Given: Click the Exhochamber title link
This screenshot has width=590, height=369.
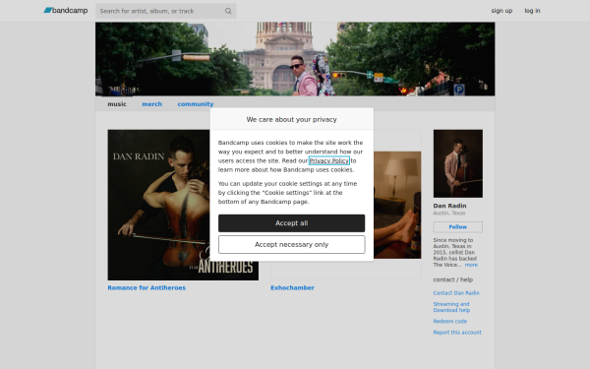Looking at the screenshot, I should tap(292, 287).
